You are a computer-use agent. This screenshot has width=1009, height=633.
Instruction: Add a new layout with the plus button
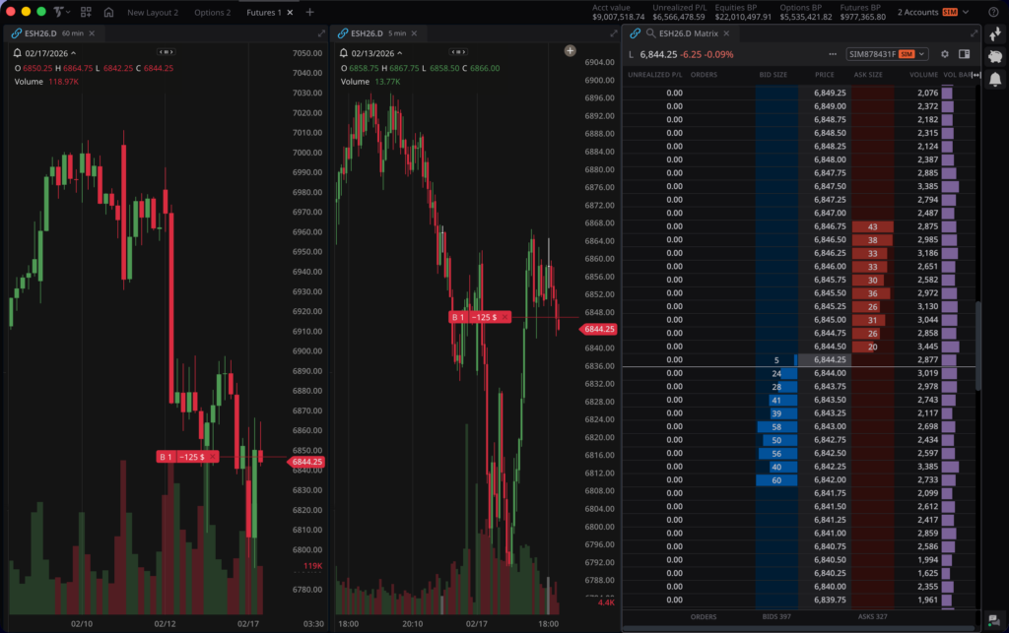click(x=309, y=12)
